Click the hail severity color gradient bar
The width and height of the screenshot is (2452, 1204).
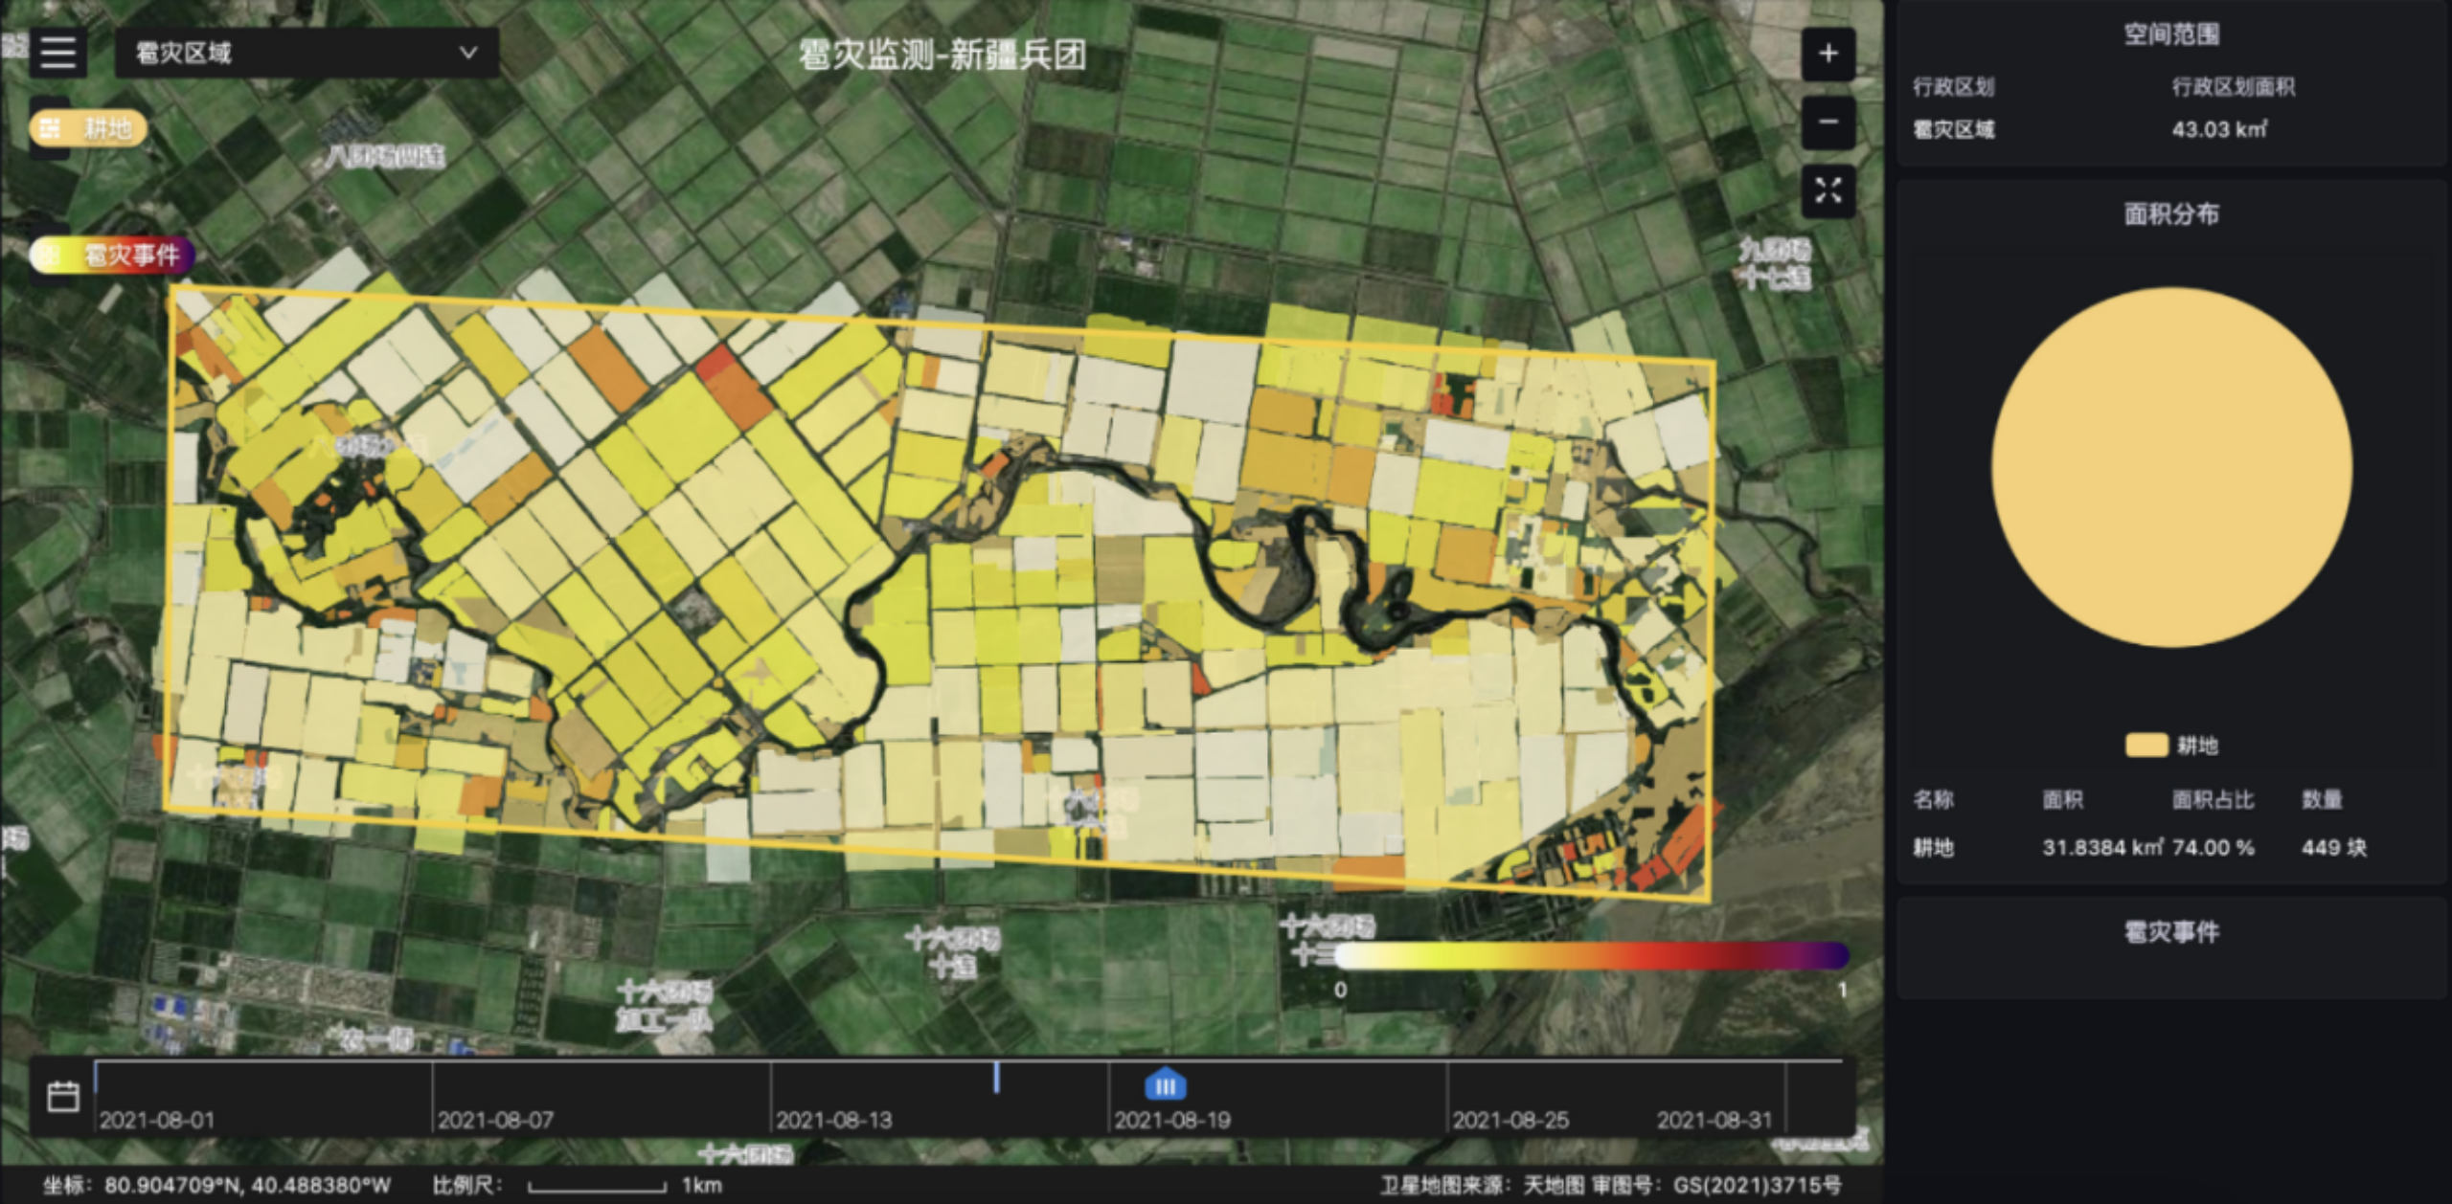(1591, 955)
